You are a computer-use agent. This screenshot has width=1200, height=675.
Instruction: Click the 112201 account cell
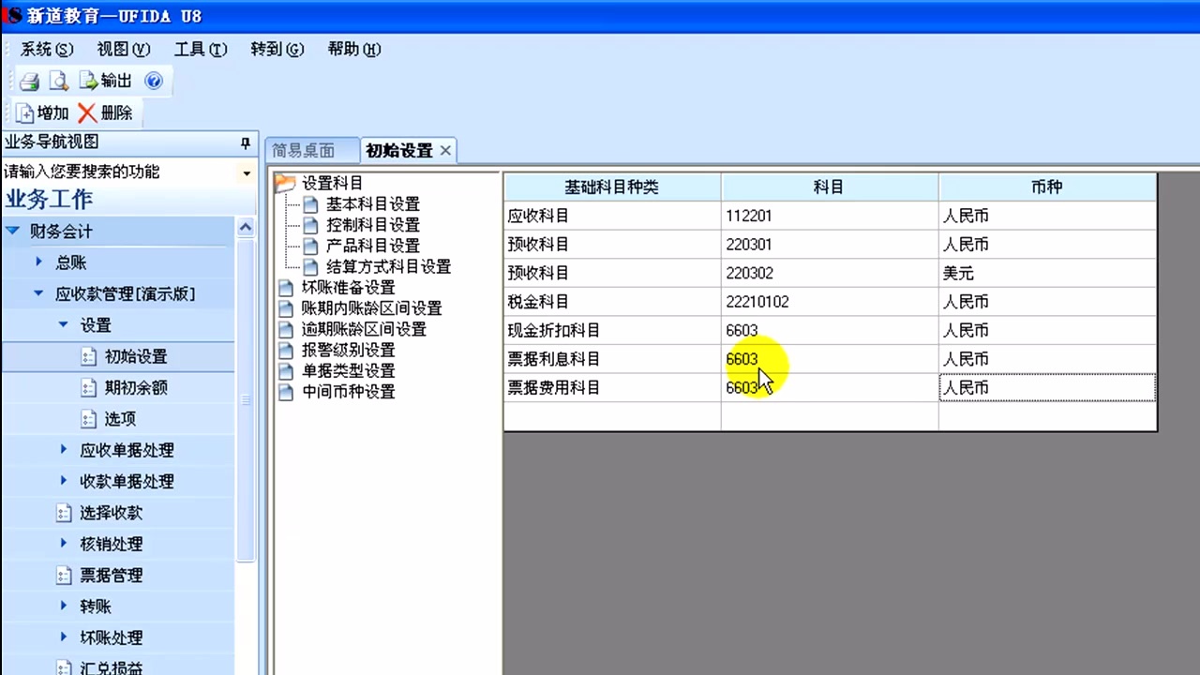point(830,216)
